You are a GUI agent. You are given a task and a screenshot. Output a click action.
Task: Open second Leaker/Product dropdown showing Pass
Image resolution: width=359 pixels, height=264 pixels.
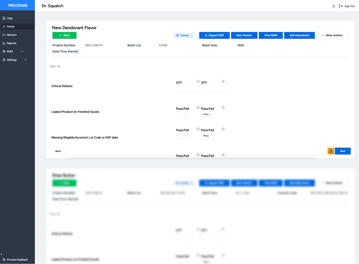(x=207, y=114)
